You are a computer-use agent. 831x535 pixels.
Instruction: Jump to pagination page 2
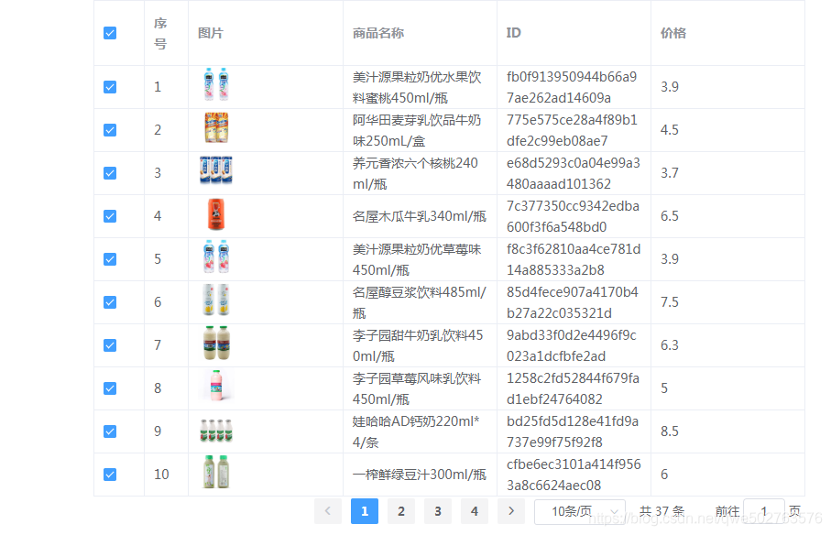[x=401, y=511]
